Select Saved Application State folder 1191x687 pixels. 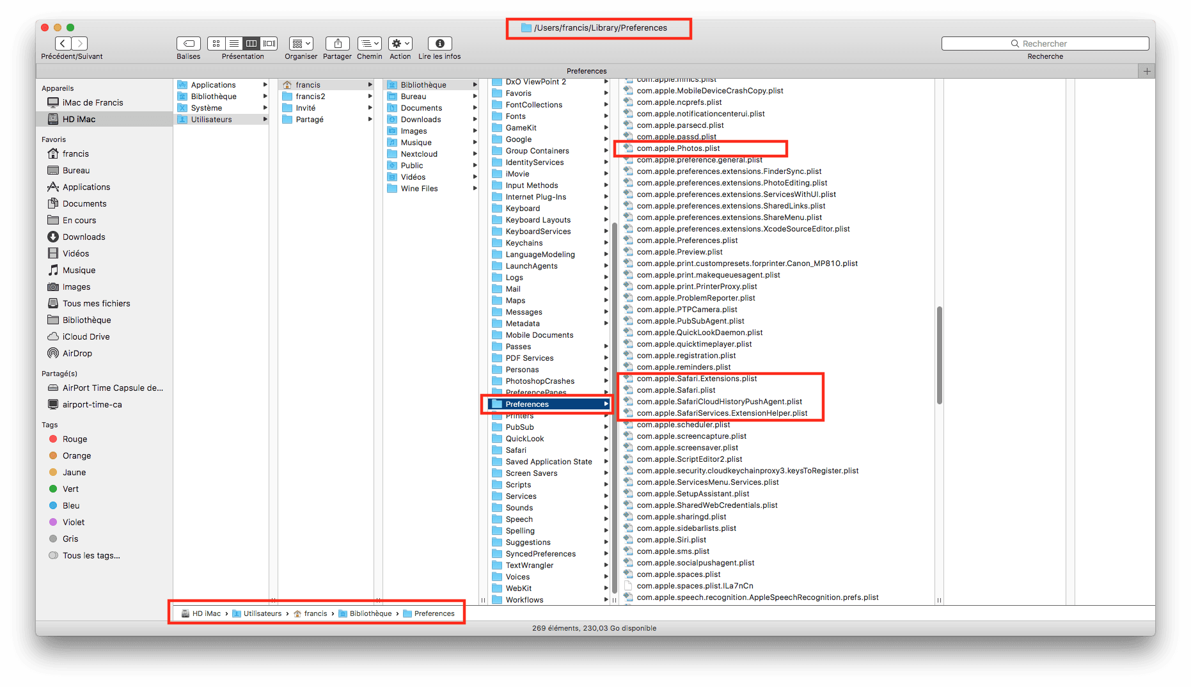click(x=549, y=461)
